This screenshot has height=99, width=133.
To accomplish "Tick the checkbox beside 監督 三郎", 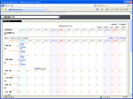I will click(18, 85).
